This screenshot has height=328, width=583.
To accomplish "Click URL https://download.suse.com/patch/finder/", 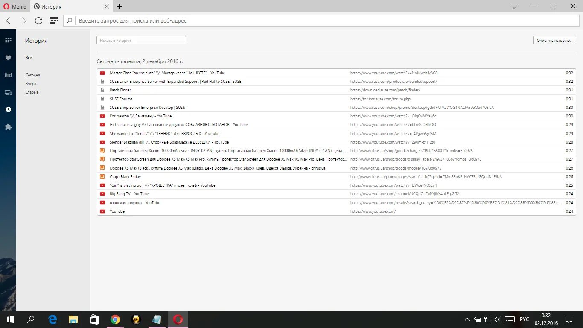I will pyautogui.click(x=385, y=90).
